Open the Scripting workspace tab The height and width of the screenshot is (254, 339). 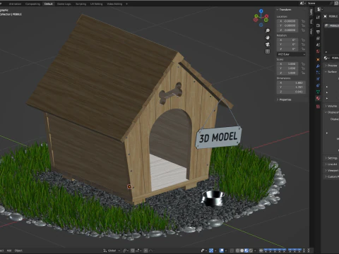[81, 4]
